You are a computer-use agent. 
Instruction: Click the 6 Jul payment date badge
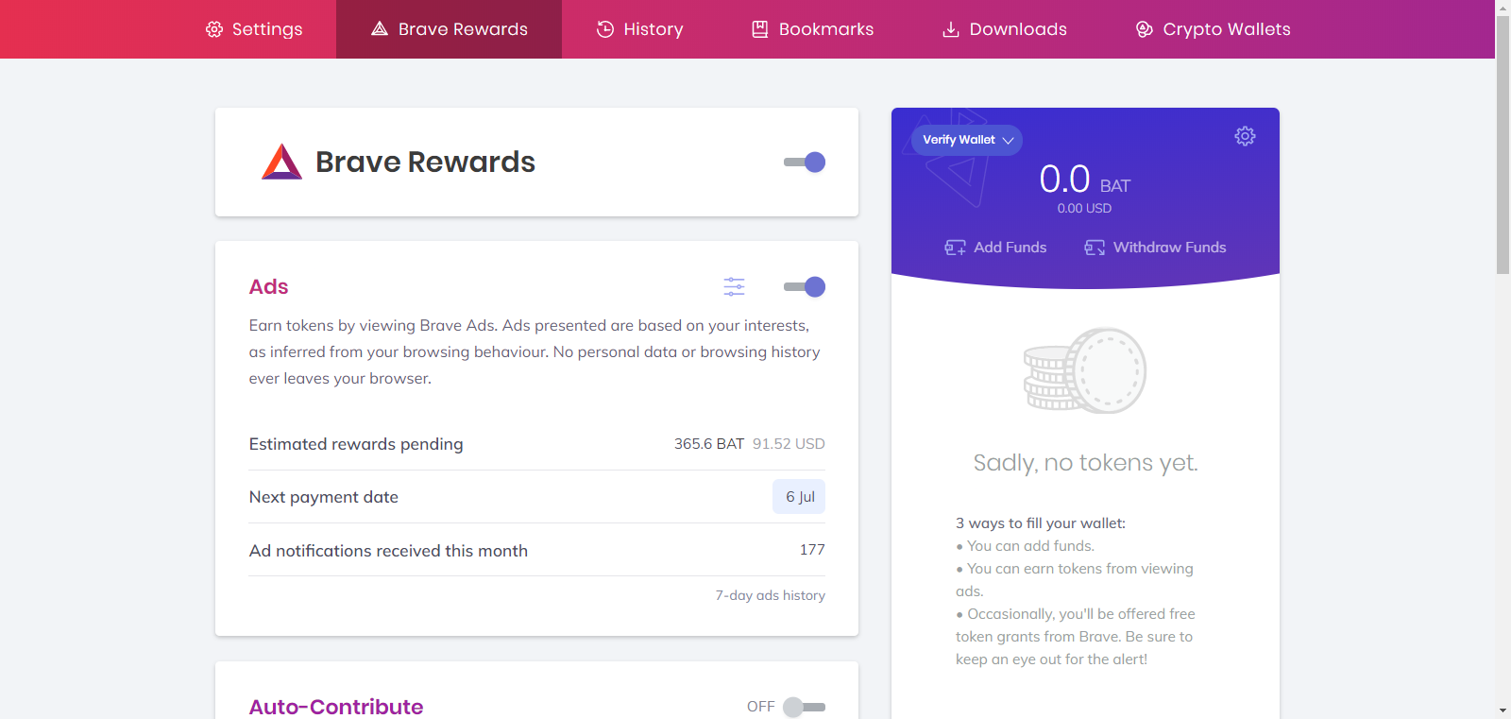(x=799, y=497)
